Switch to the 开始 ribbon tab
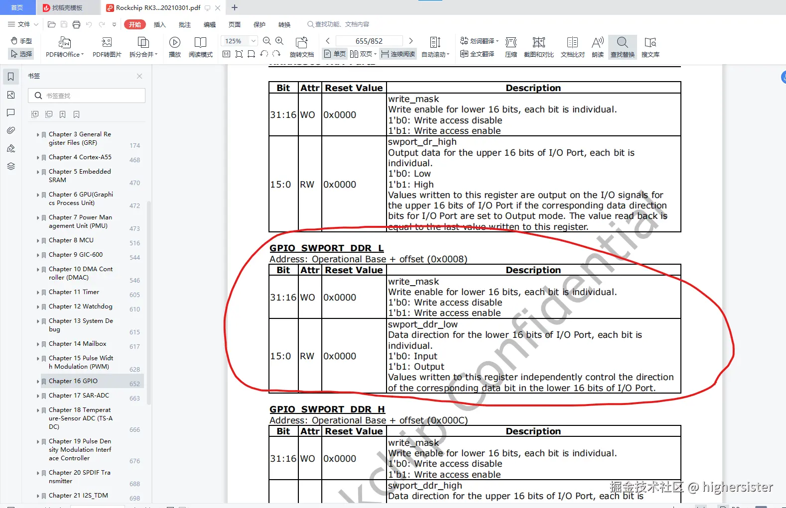The height and width of the screenshot is (508, 786). click(x=135, y=24)
